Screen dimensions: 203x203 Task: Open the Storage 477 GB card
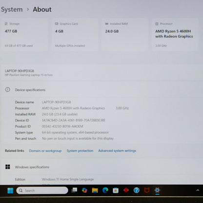pyautogui.click(x=25, y=35)
